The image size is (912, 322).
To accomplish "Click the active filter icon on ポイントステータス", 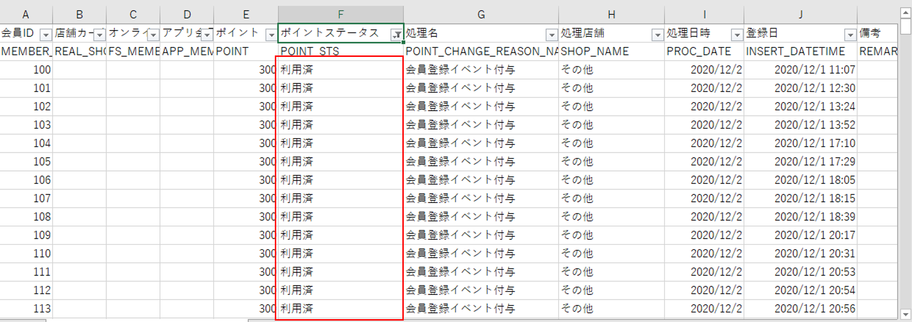I will (x=397, y=35).
